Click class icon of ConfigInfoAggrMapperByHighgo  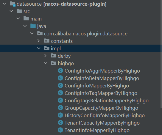click(60, 71)
